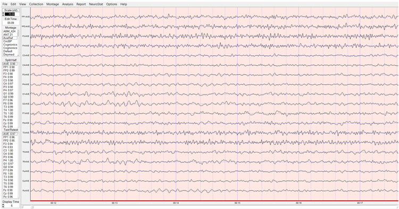Click the P4-AVE channel label
Image resolution: width=399 pixels, height=209 pixels.
click(x=26, y=84)
